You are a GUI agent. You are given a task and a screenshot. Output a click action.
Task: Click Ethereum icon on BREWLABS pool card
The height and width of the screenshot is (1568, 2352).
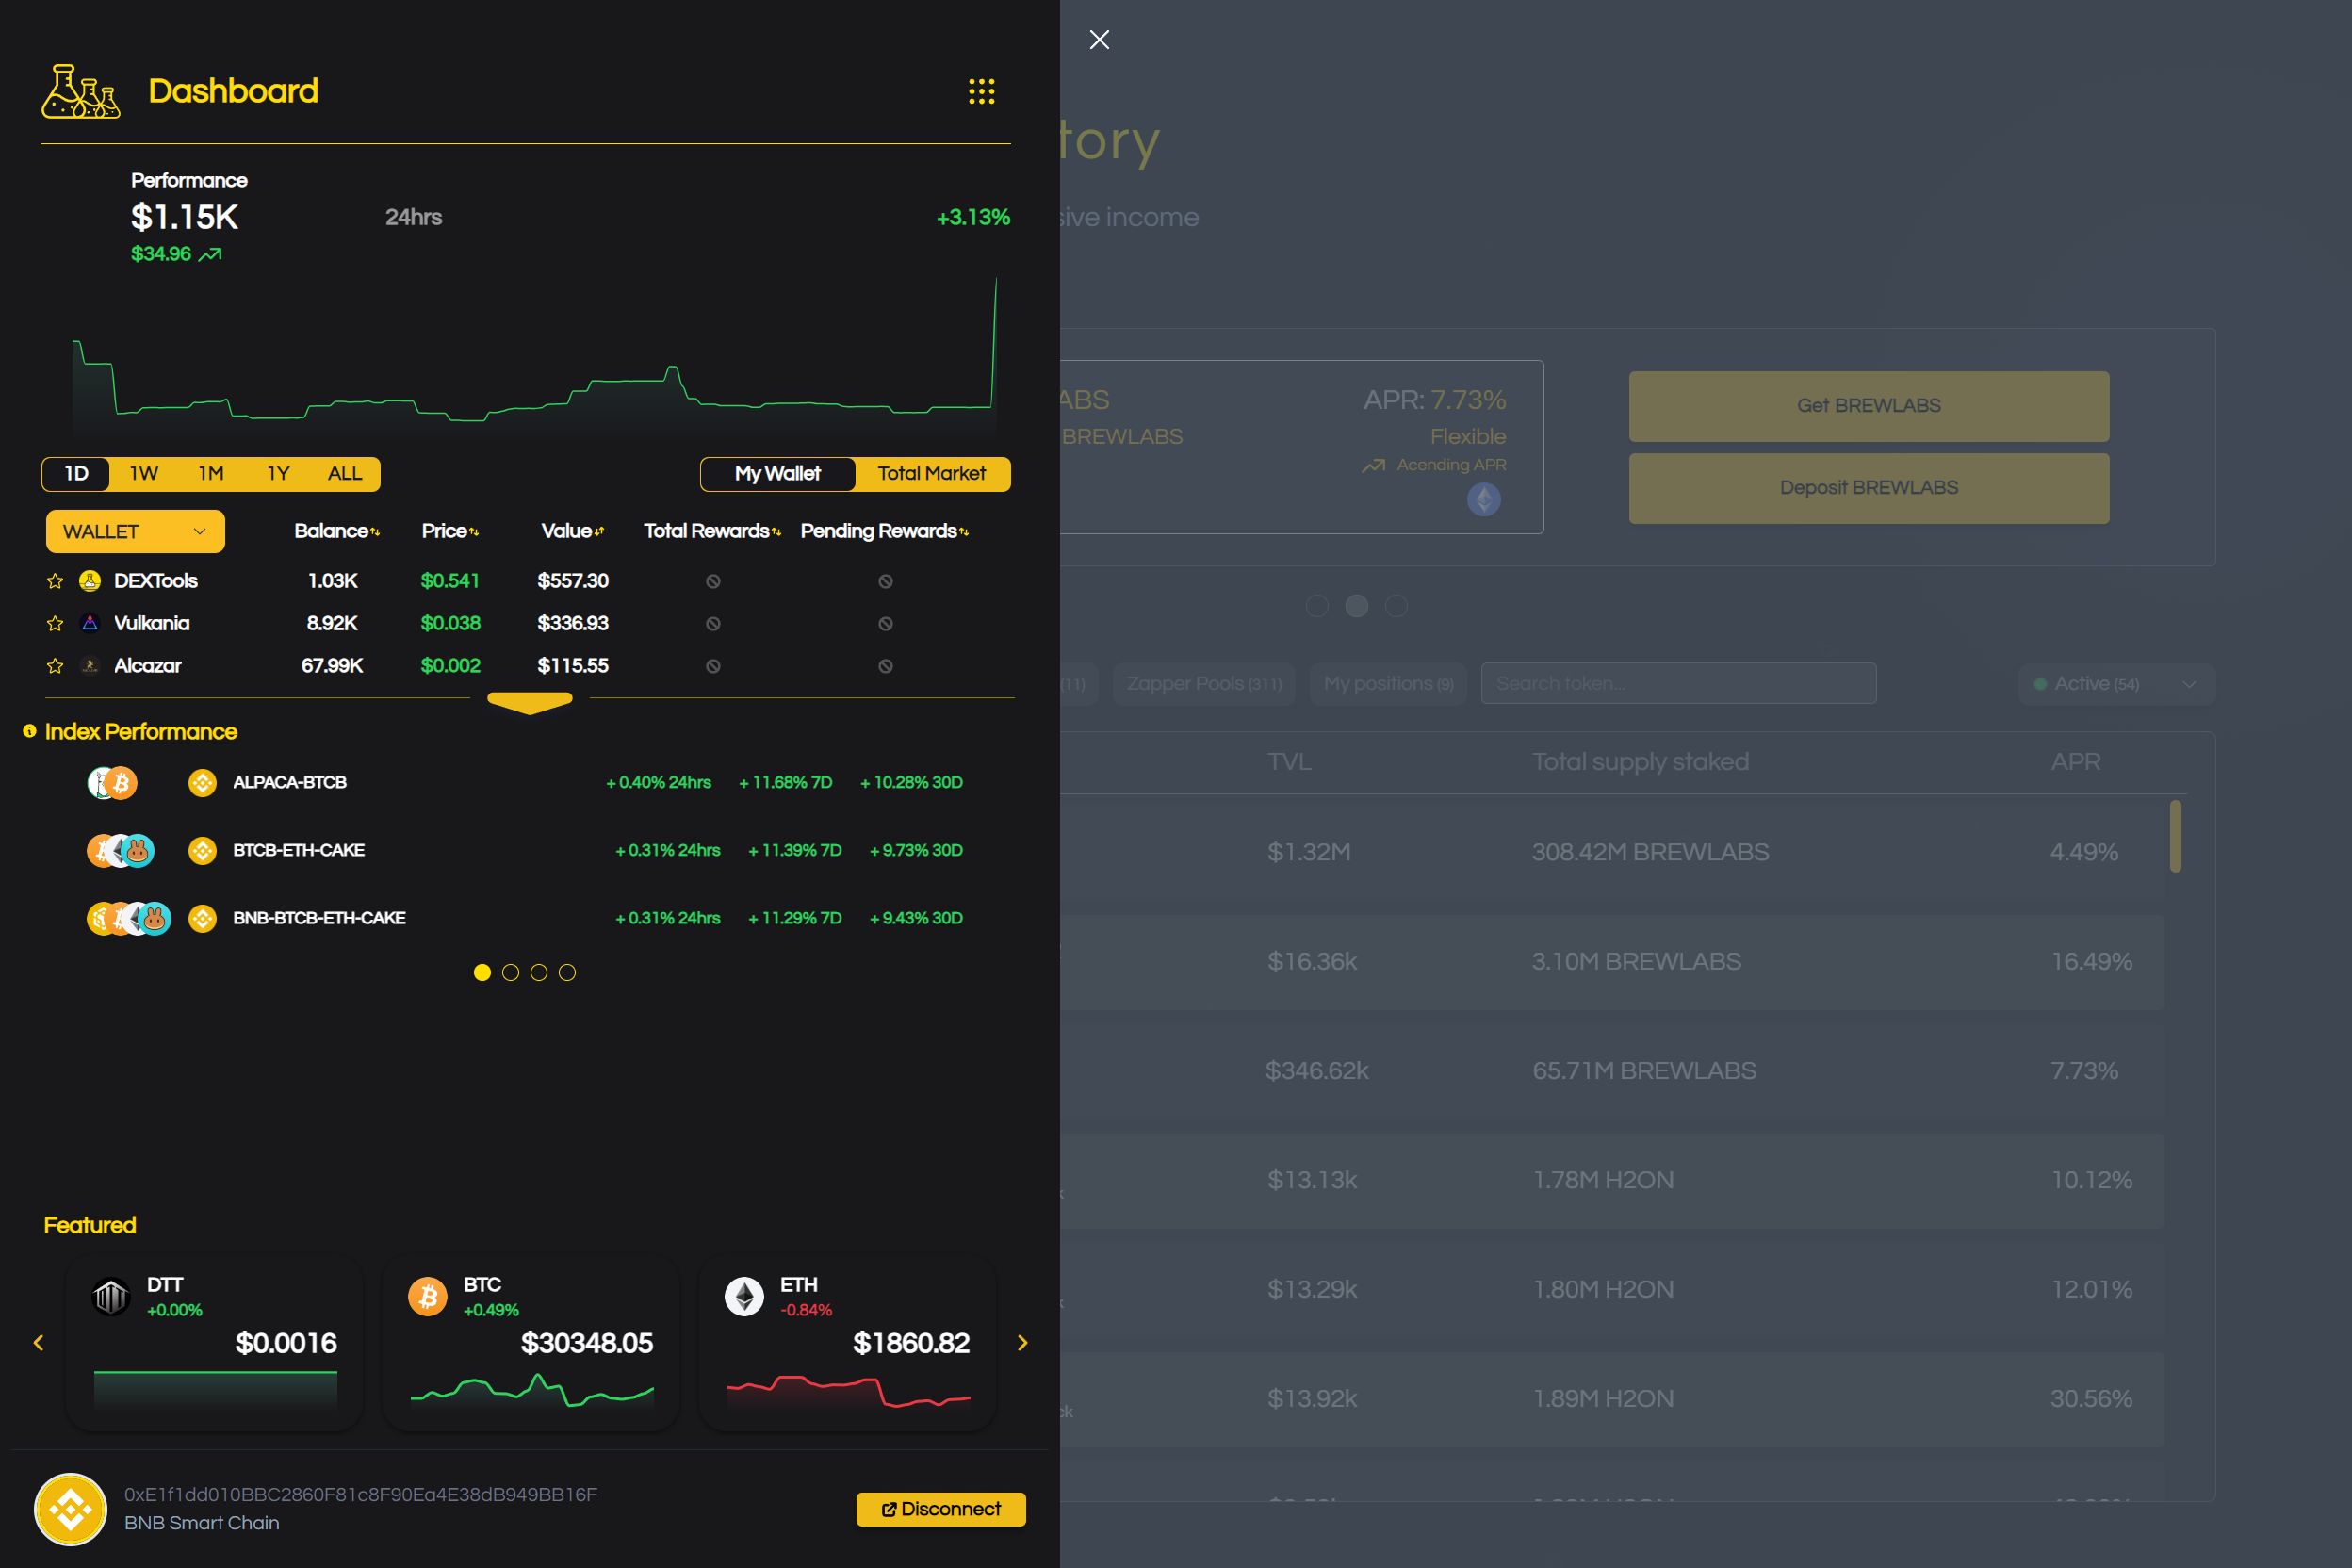1484,499
